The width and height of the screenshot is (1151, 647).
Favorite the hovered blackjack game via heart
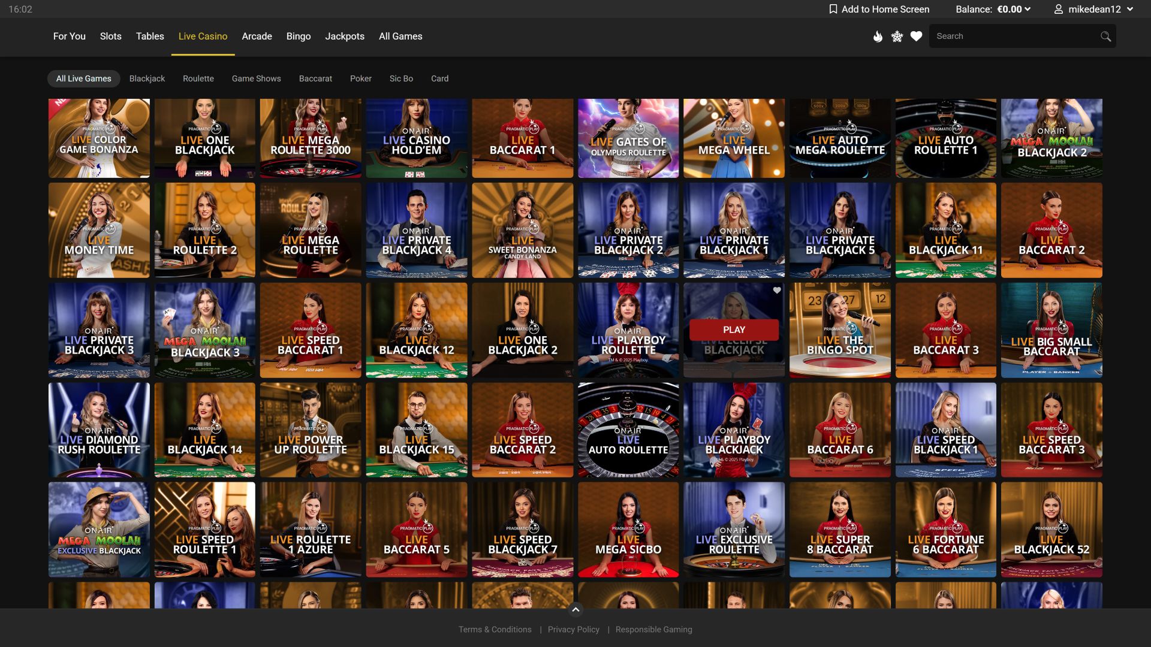(777, 290)
